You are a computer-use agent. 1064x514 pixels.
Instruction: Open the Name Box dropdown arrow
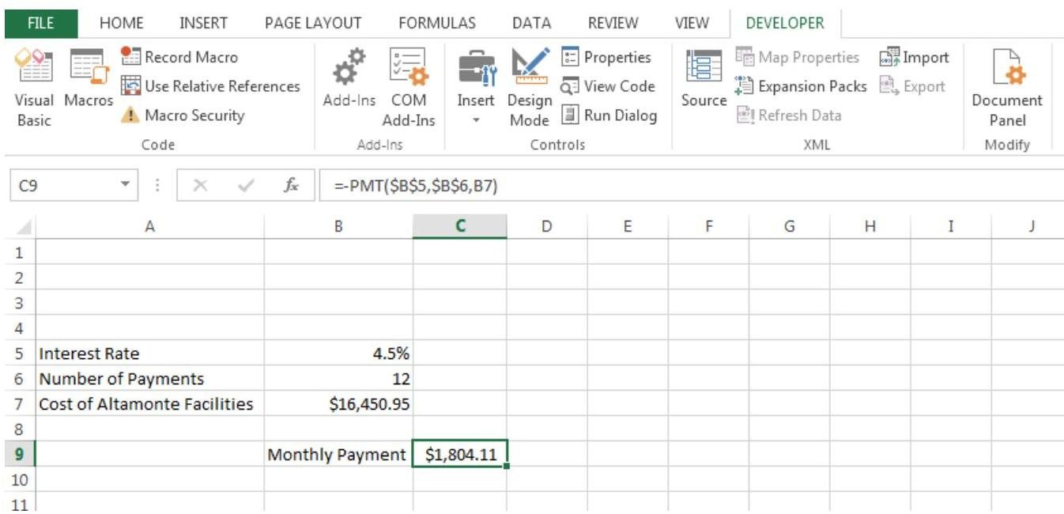point(124,186)
